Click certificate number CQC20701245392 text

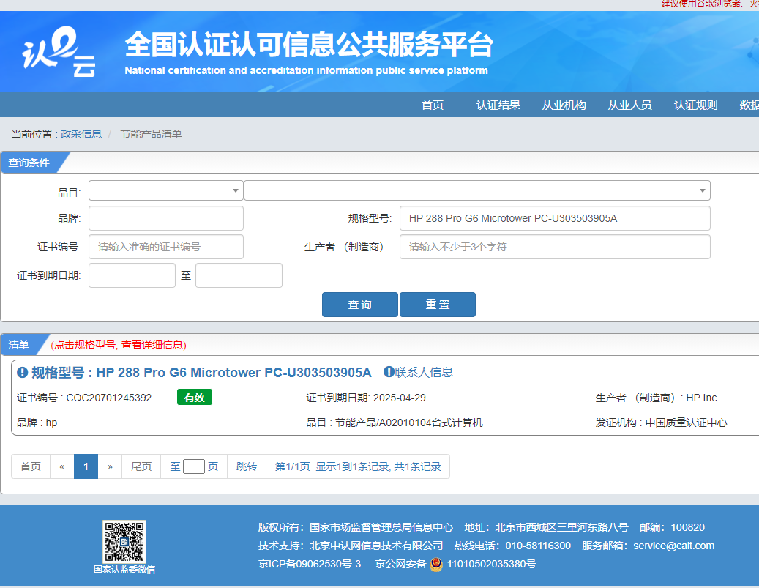109,398
